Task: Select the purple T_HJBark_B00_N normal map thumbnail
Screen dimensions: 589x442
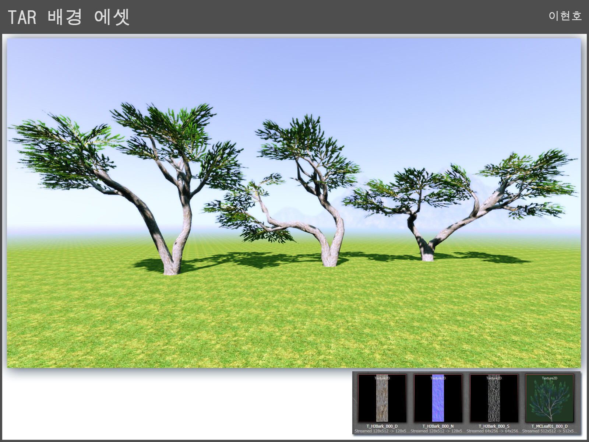Action: (439, 400)
